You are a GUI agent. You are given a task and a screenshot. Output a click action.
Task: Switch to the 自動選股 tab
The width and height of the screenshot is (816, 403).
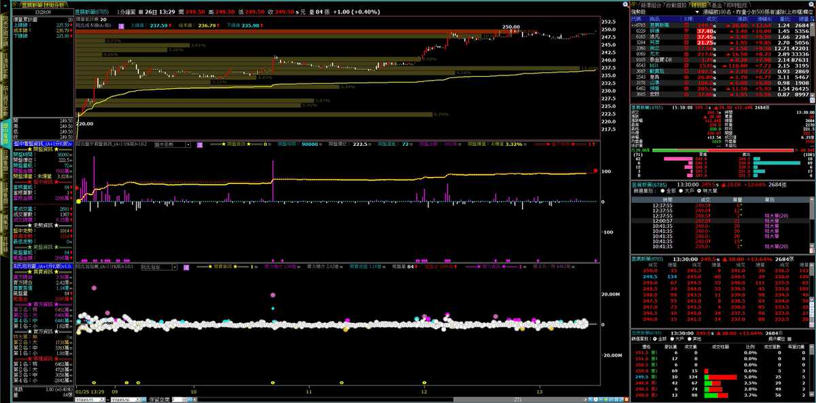click(675, 4)
